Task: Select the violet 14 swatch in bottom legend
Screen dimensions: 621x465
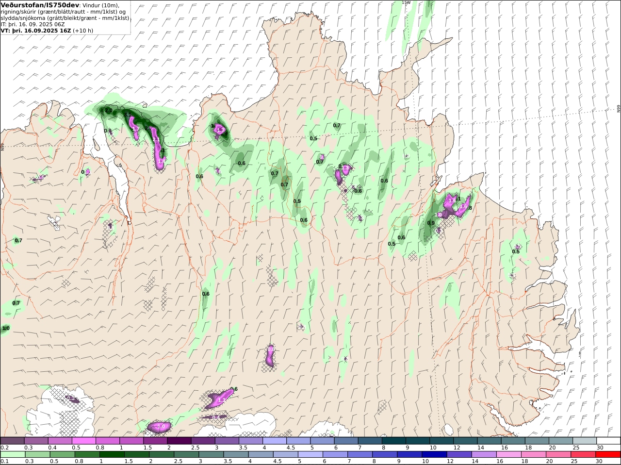Action: coord(484,455)
